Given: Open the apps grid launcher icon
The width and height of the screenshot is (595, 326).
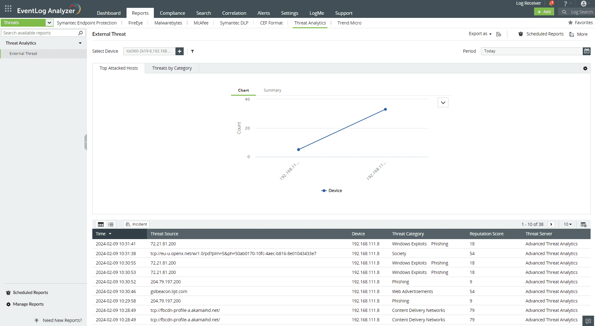Looking at the screenshot, I should coord(8,8).
